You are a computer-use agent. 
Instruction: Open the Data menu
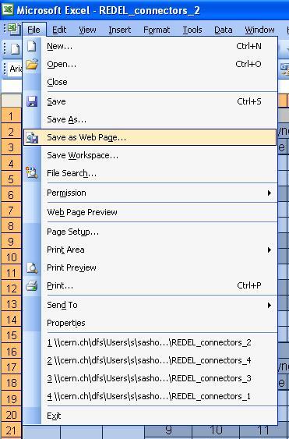tap(223, 30)
